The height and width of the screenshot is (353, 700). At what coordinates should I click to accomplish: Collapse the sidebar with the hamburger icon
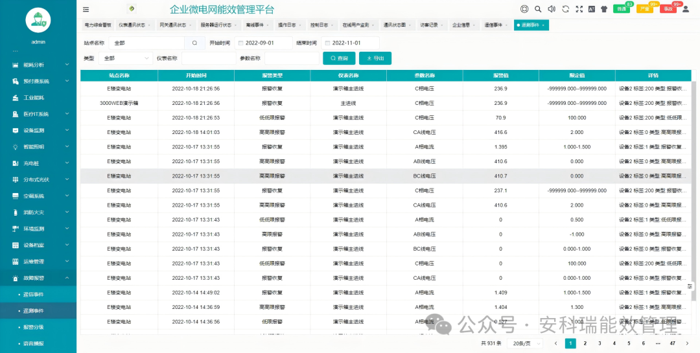(x=86, y=9)
